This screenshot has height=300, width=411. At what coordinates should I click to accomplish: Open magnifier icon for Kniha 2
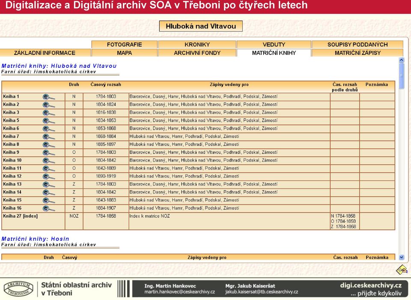tap(48, 105)
